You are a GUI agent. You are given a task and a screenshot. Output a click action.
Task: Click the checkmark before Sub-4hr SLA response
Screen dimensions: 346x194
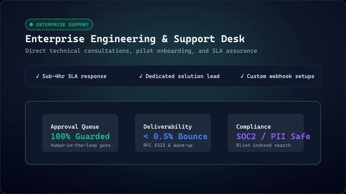click(37, 76)
